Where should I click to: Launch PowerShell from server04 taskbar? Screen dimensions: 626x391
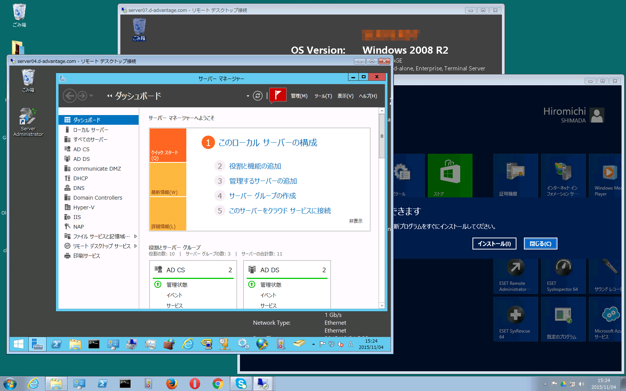pyautogui.click(x=56, y=344)
